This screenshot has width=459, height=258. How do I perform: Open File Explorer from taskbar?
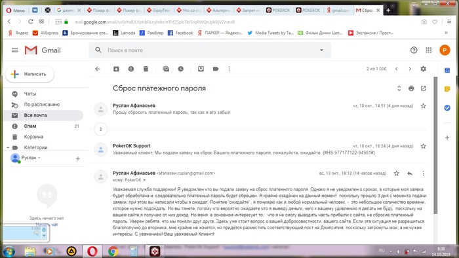(30, 251)
